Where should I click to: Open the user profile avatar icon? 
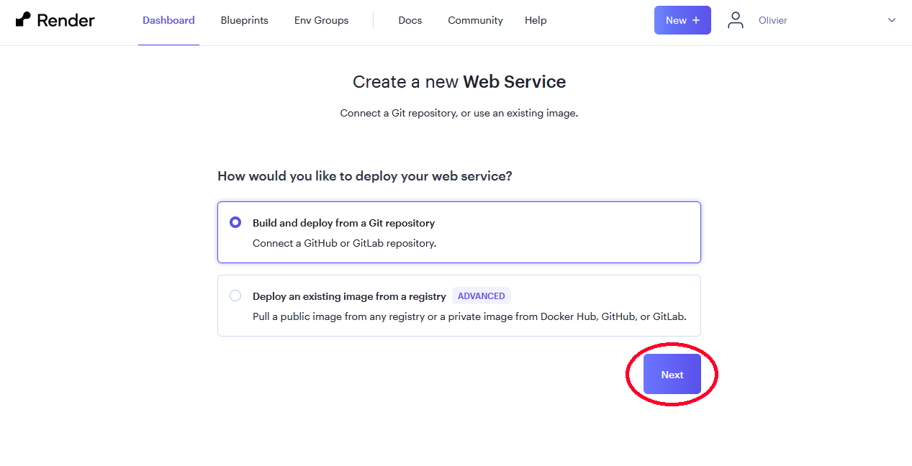(x=735, y=19)
